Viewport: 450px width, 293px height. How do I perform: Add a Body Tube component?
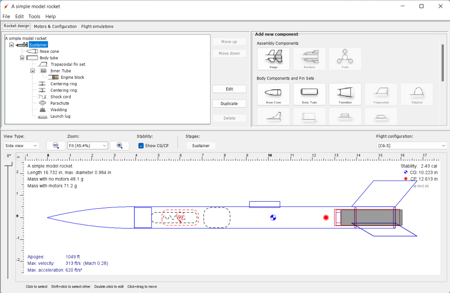309,94
